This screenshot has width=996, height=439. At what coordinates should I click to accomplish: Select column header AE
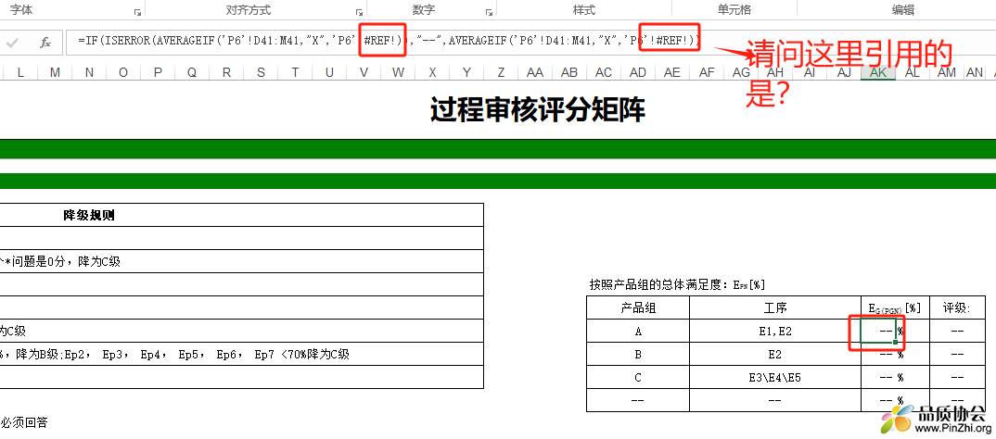(x=672, y=72)
